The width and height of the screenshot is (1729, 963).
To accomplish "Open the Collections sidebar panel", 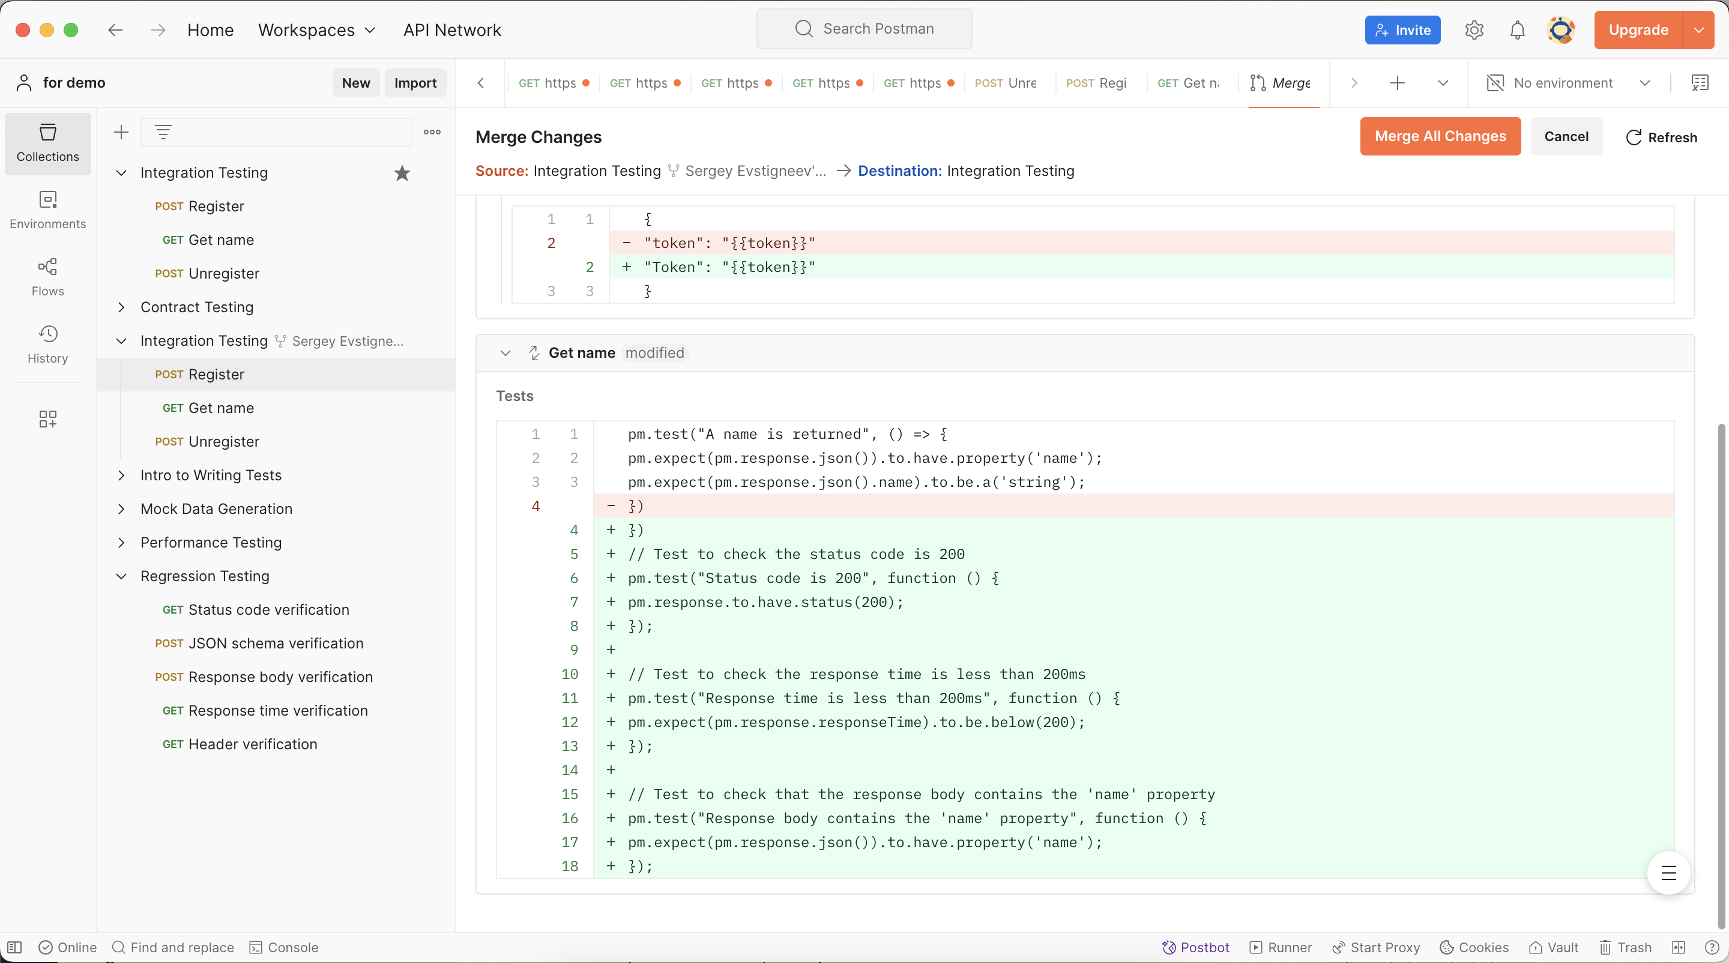I will coord(47,143).
